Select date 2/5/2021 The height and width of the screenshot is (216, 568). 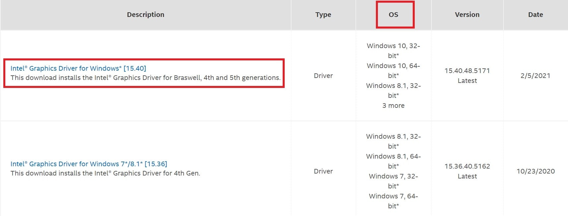coord(535,76)
